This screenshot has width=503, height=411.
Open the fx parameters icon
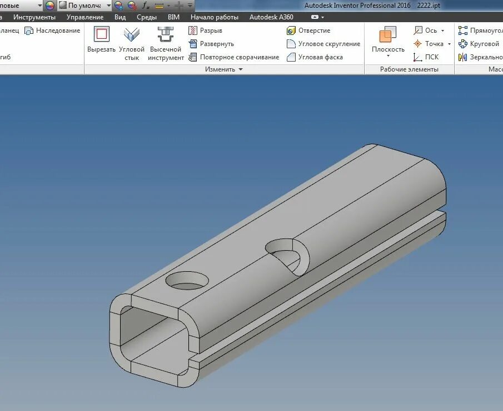(146, 6)
